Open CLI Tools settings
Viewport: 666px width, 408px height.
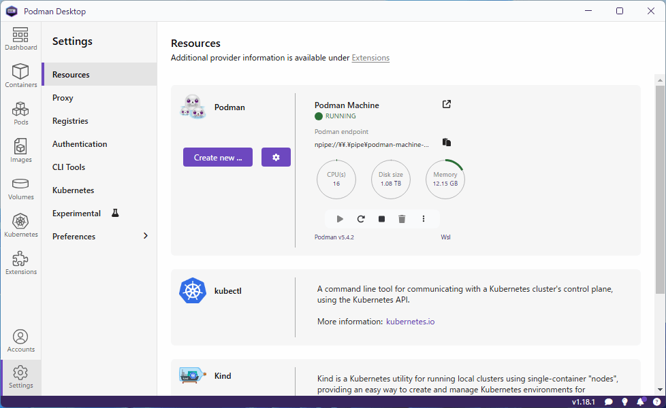(99, 167)
